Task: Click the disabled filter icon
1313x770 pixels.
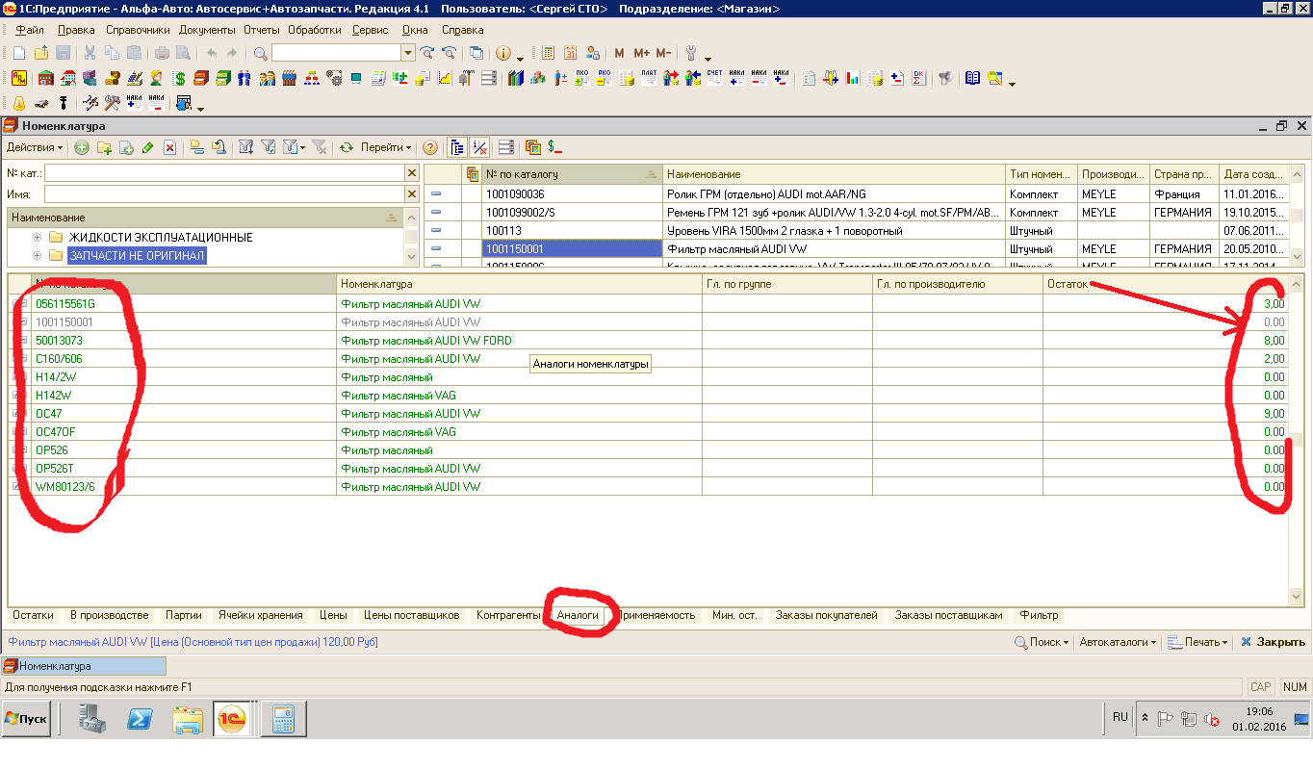Action: 320,147
